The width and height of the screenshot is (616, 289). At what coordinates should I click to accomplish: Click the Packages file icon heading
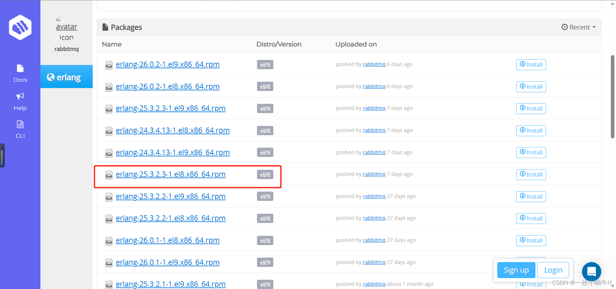[105, 27]
